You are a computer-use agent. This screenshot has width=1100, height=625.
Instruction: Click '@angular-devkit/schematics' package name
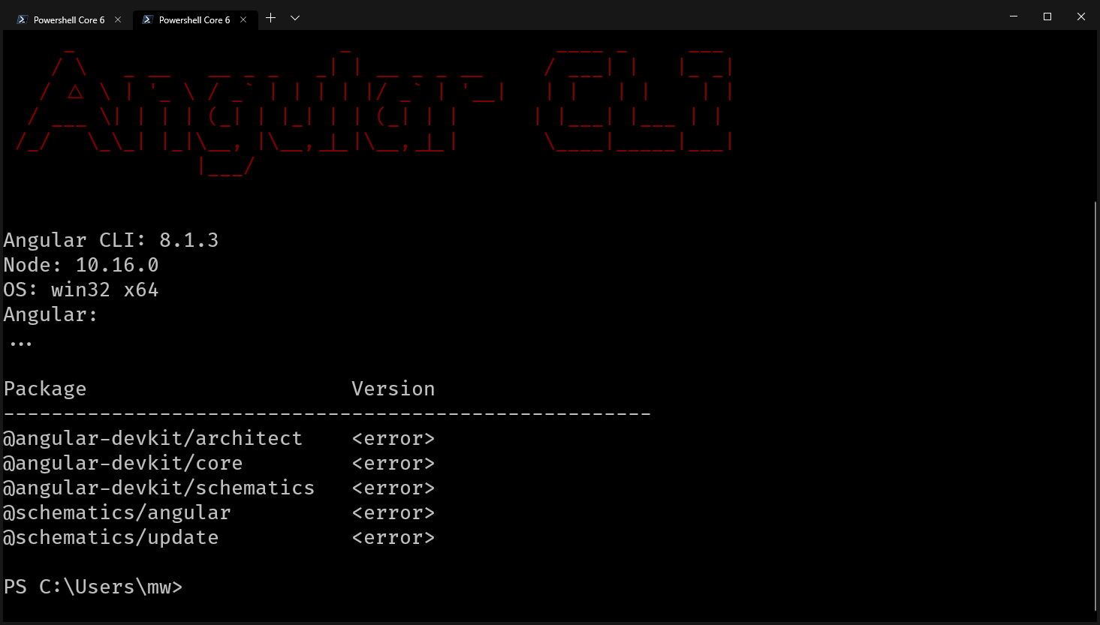[159, 488]
